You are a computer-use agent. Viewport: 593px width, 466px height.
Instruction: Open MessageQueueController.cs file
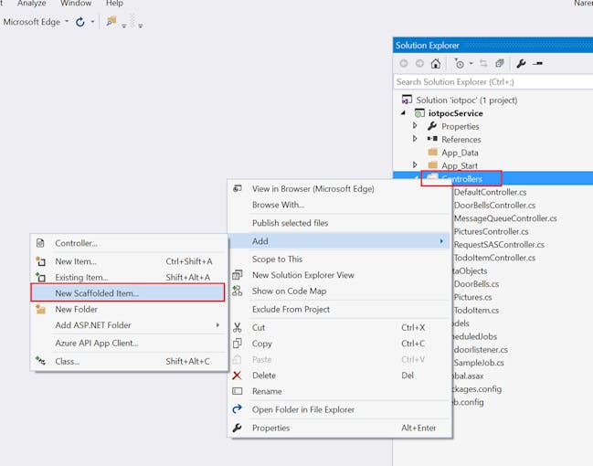click(x=505, y=218)
